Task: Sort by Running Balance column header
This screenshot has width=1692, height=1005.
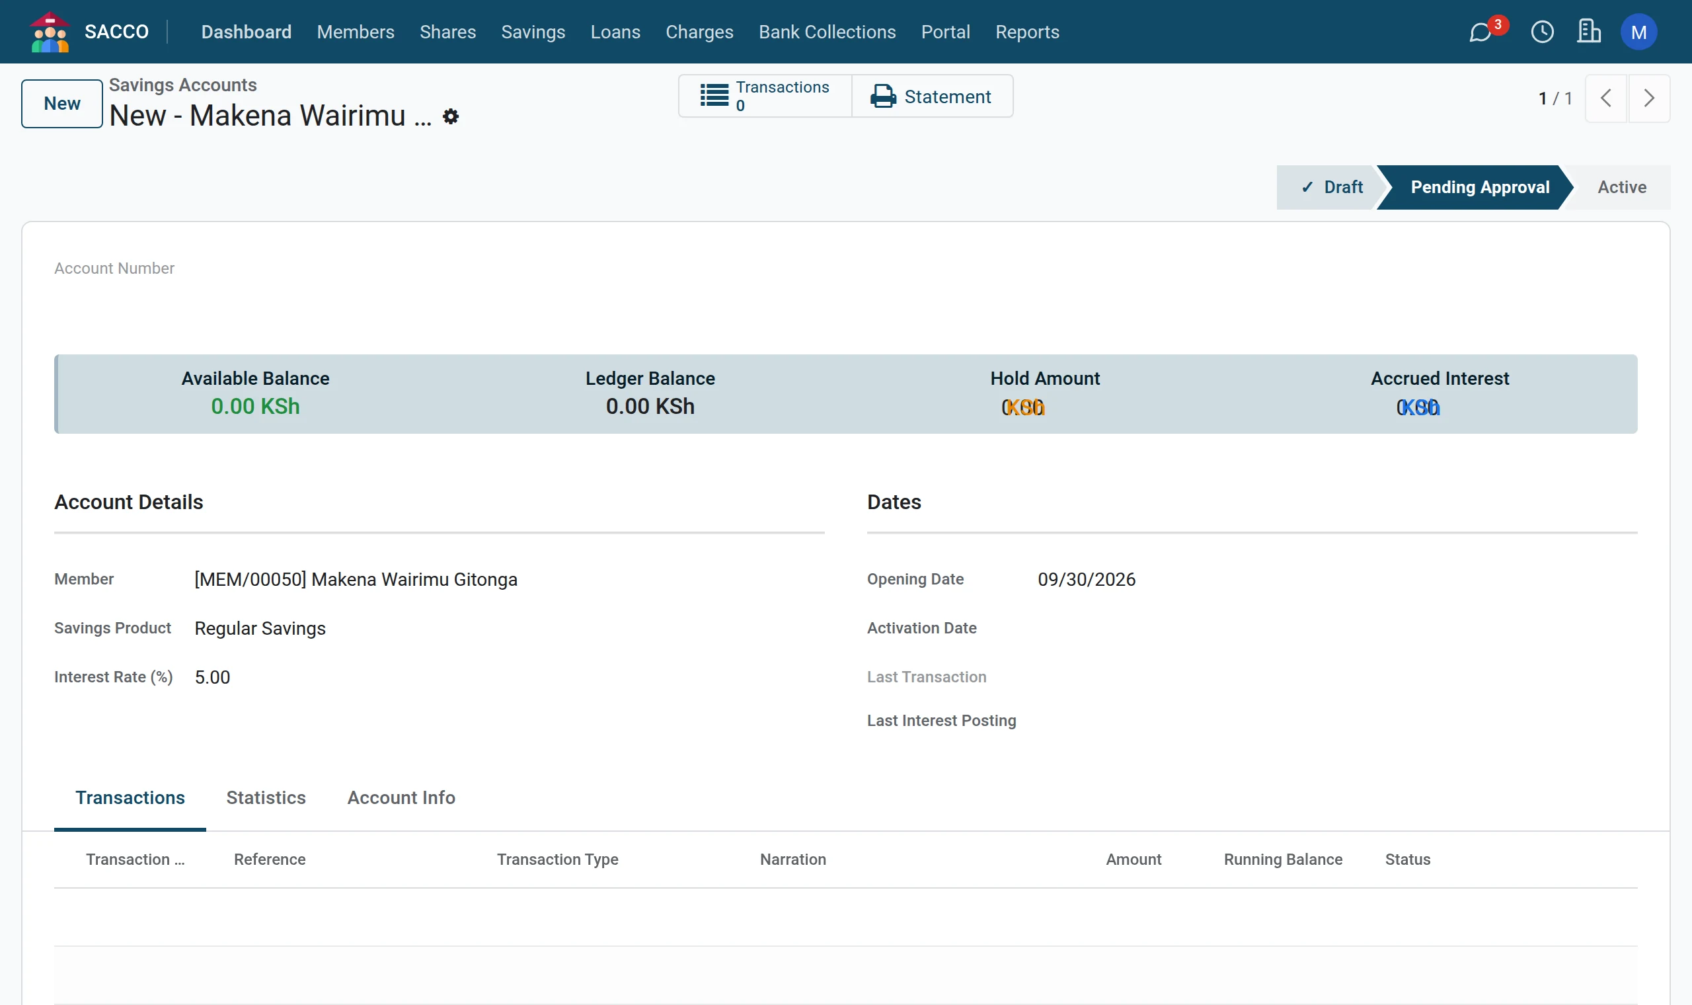Action: click(x=1282, y=860)
